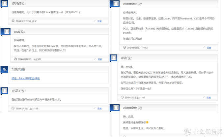
Task: Click the pencil icon in 罗纳德's comment footer
Action: coord(95,21)
